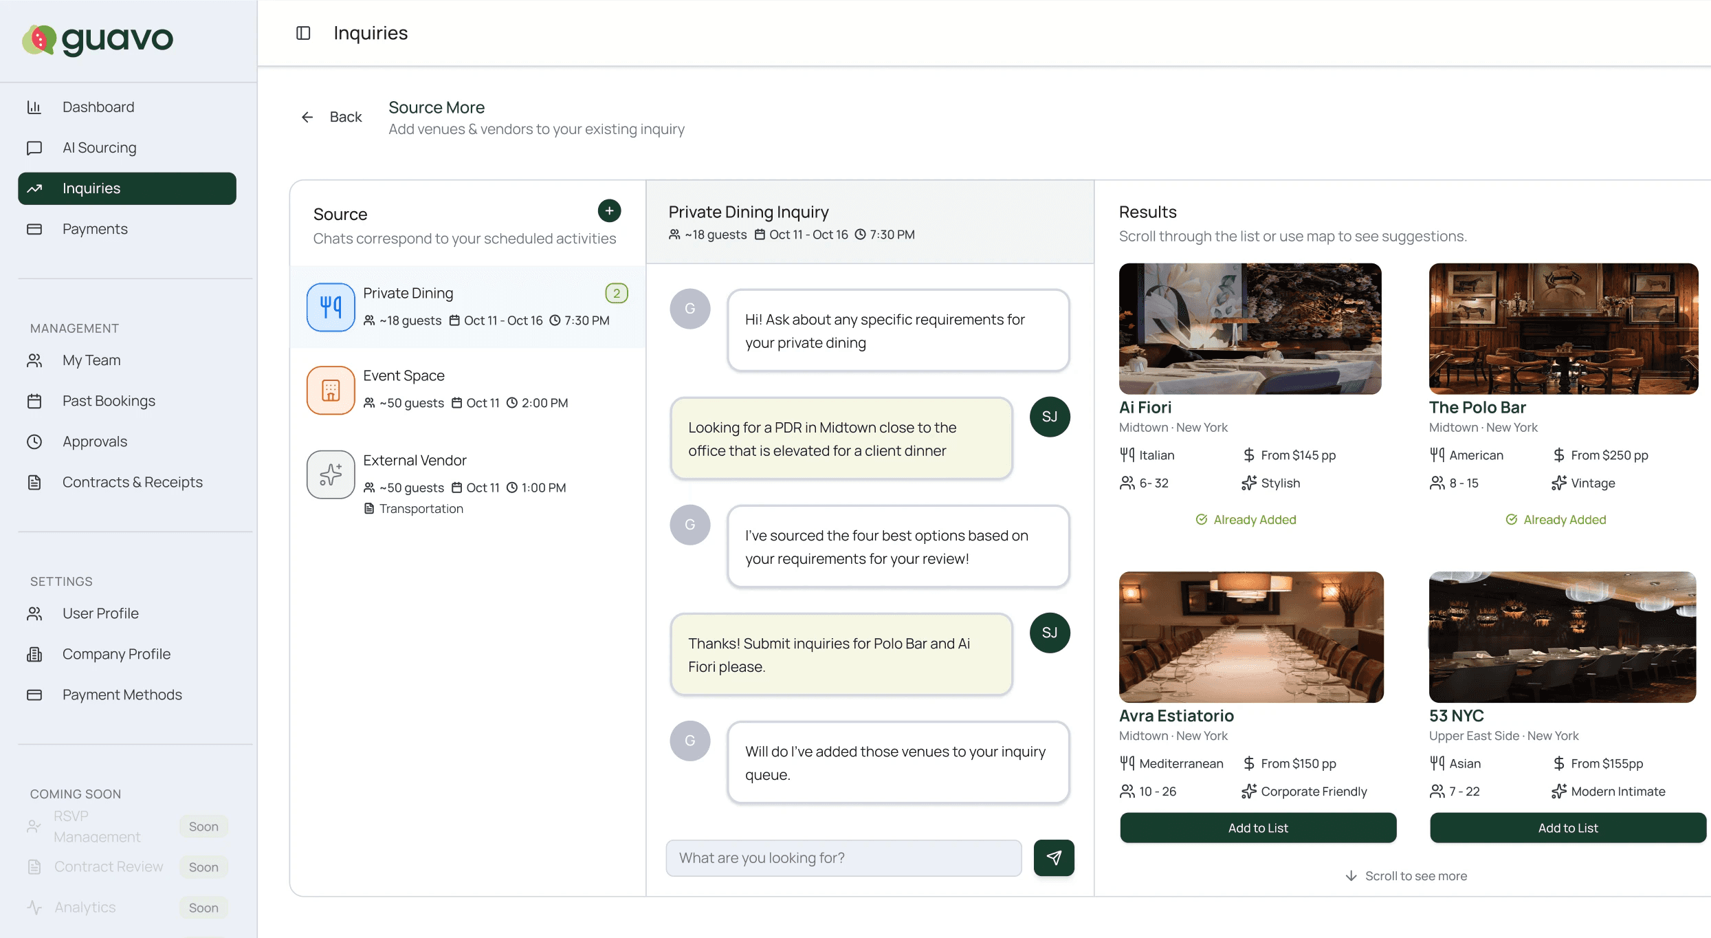Open The Polo Bar venue photo
Screen dimensions: 1711x938
(x=1563, y=329)
